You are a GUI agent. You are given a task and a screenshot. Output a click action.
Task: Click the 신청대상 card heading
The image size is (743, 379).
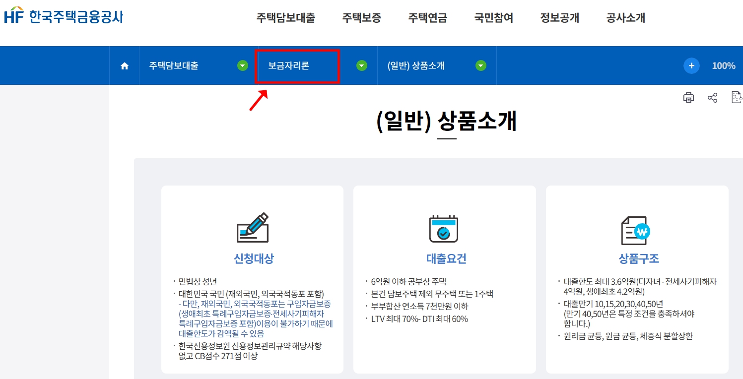(x=254, y=258)
